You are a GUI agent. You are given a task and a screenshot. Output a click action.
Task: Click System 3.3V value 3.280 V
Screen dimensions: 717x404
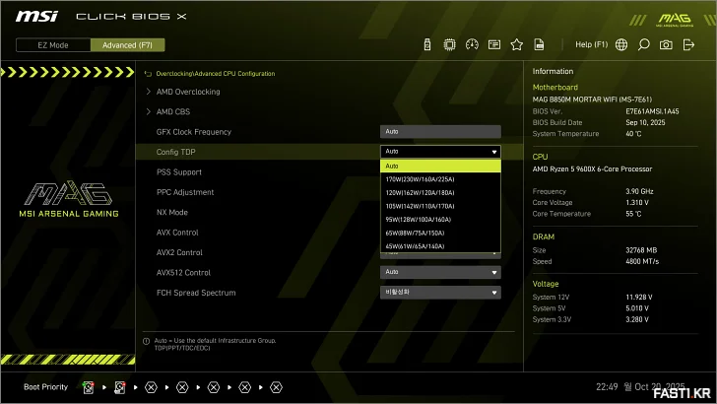[637, 320]
